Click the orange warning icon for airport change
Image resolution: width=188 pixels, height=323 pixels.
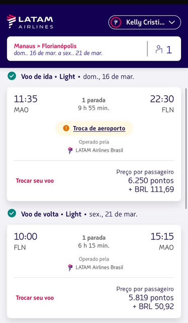(x=66, y=128)
